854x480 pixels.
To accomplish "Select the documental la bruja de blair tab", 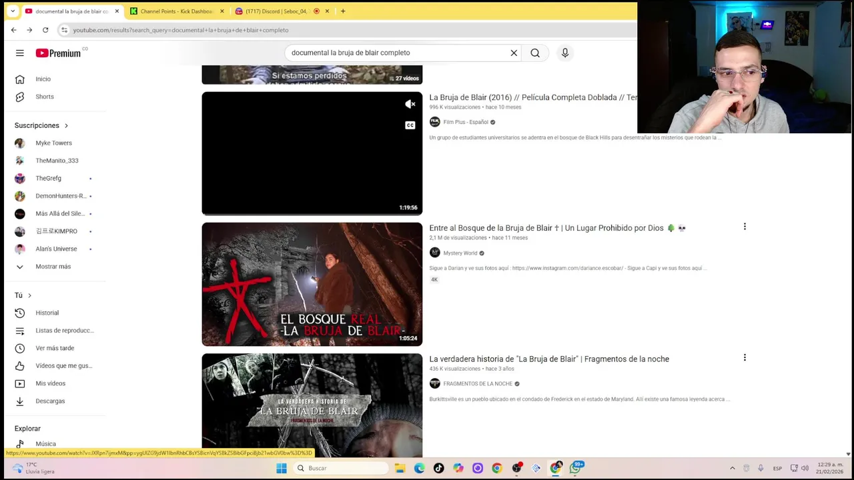I will (x=71, y=11).
